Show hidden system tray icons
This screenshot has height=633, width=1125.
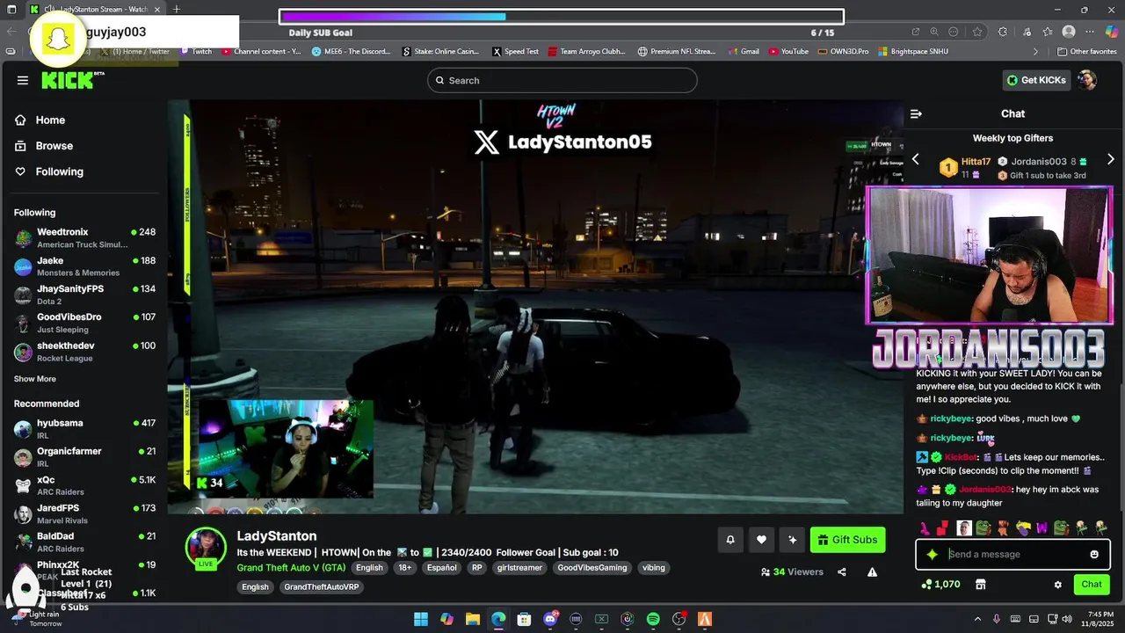[977, 619]
